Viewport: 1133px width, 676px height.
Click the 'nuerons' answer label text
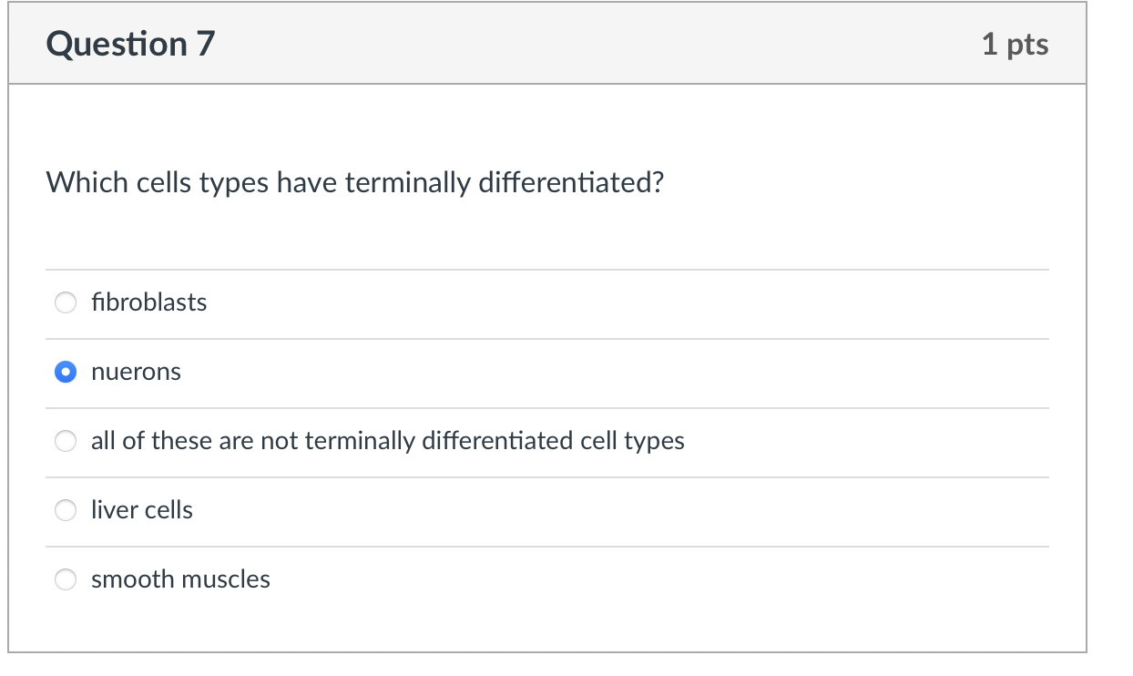click(136, 372)
